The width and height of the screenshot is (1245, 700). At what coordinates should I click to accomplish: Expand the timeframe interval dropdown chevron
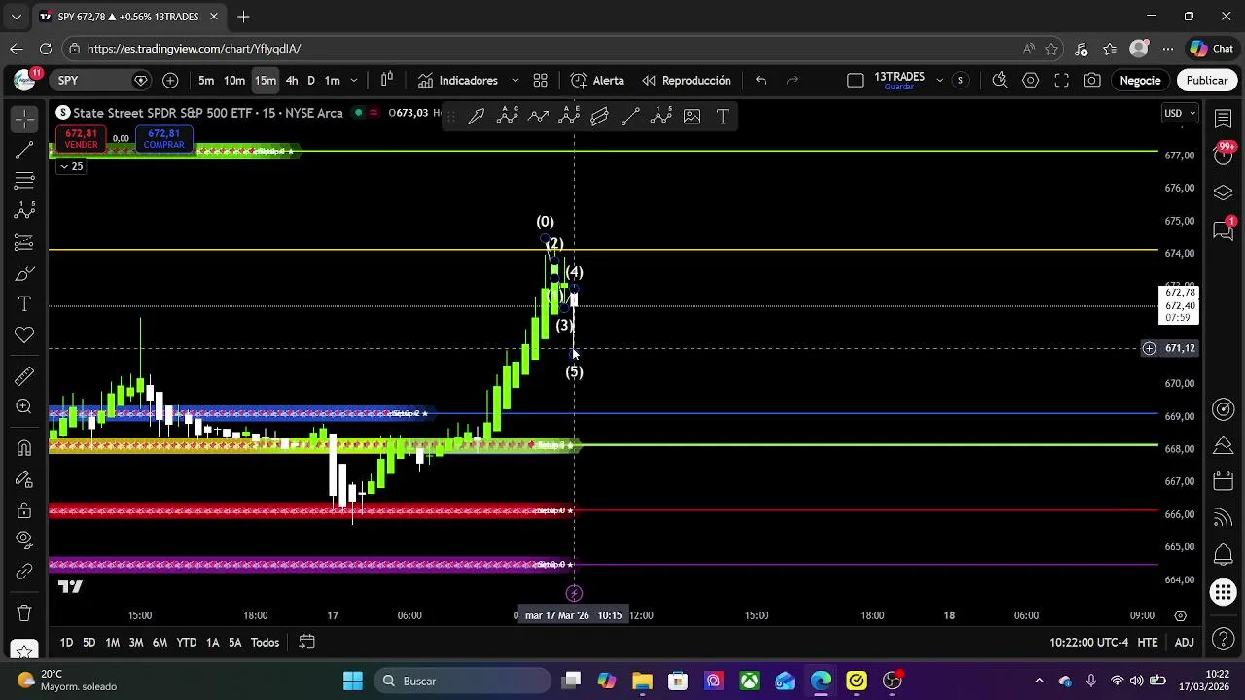(354, 81)
